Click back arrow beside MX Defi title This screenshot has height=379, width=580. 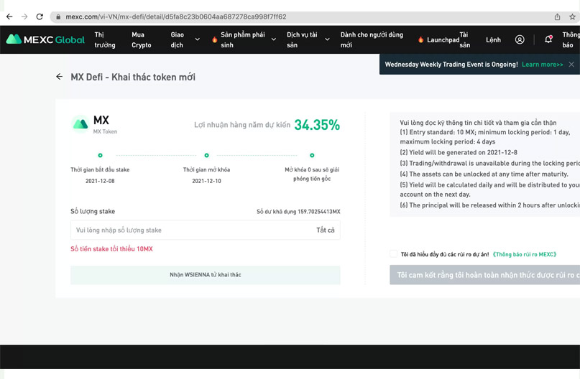point(59,77)
